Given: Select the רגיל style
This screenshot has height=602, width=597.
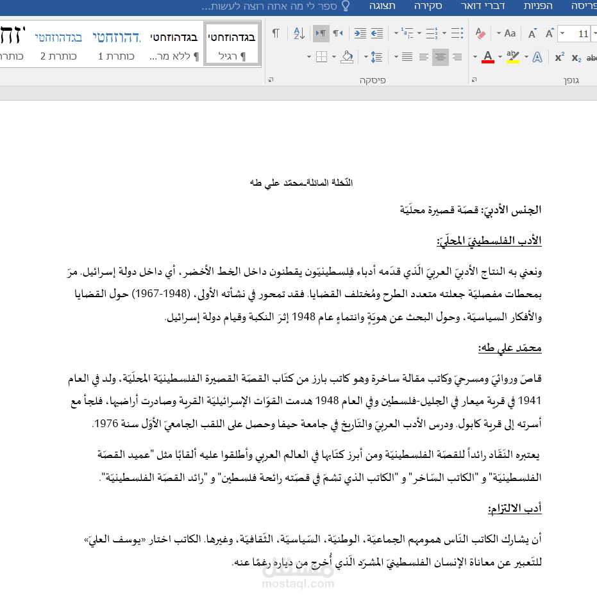Looking at the screenshot, I should (x=231, y=45).
